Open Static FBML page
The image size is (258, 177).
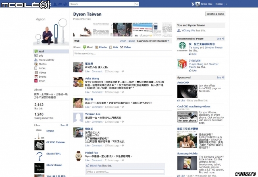point(54,154)
